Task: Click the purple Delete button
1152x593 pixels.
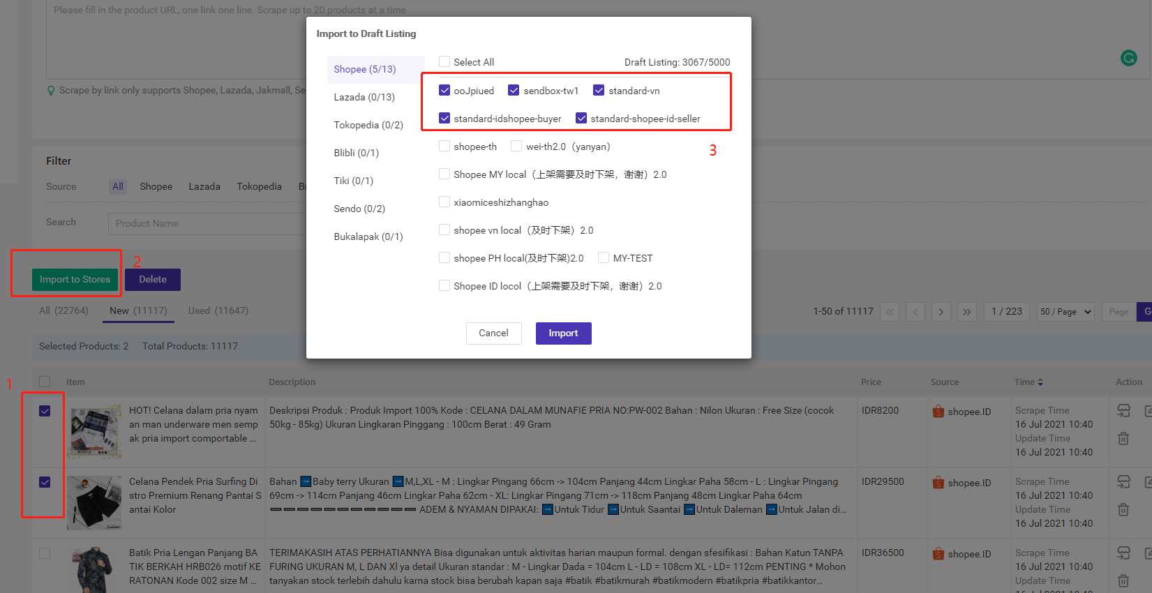Action: pos(153,280)
